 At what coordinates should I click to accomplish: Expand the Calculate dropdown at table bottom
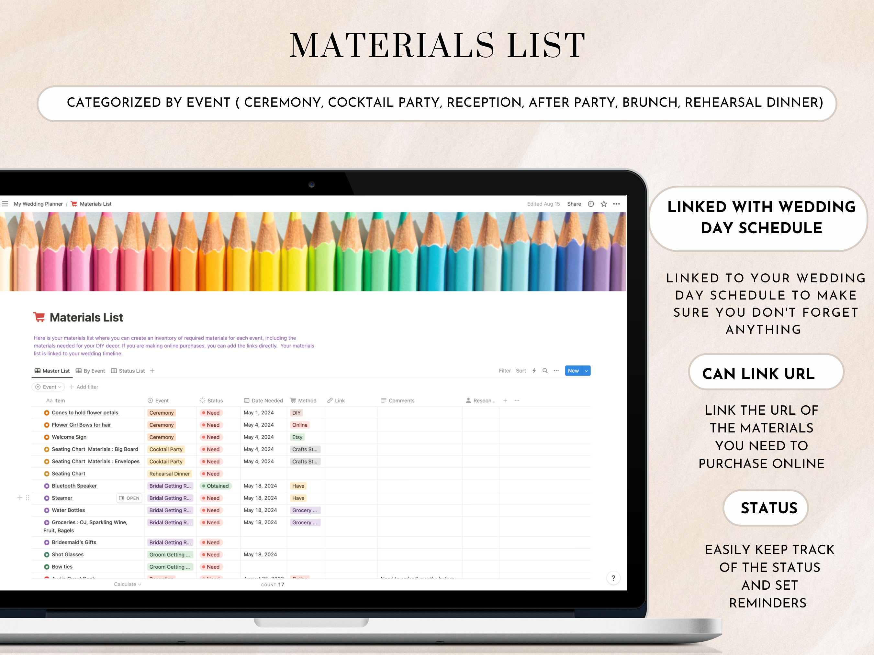click(x=127, y=584)
